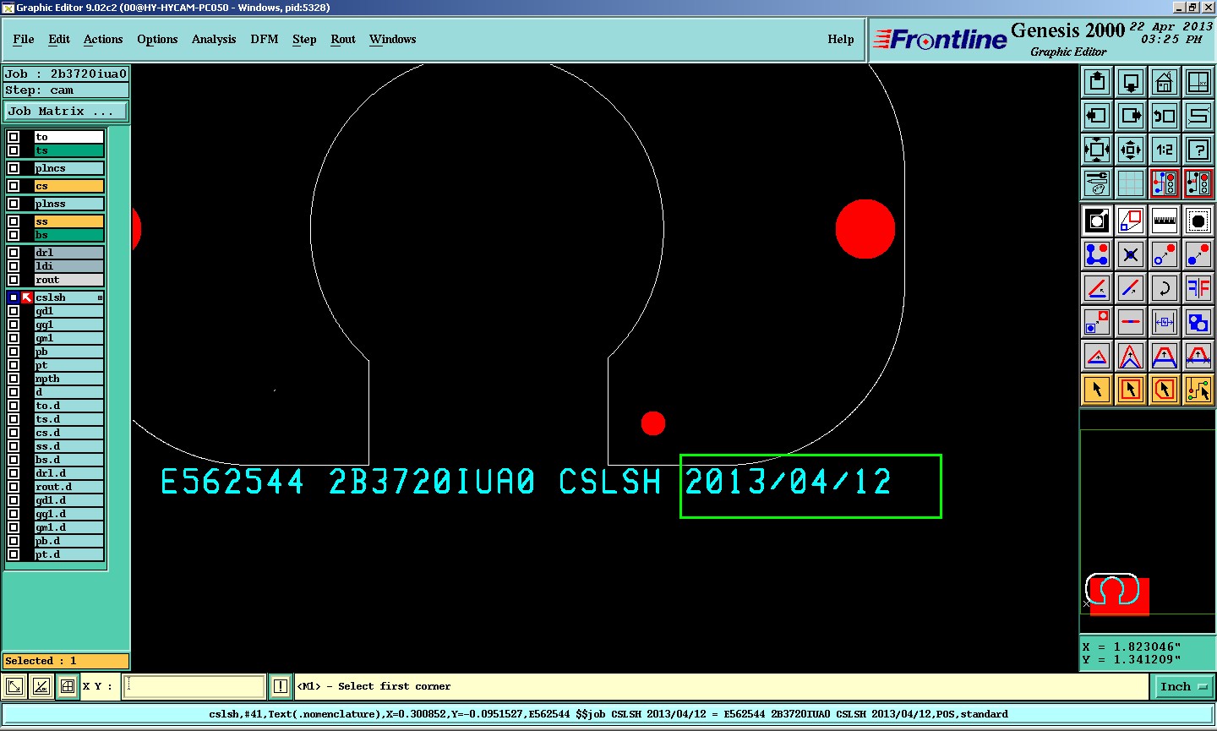
Task: Click the X delete feature icon
Action: coord(1131,254)
